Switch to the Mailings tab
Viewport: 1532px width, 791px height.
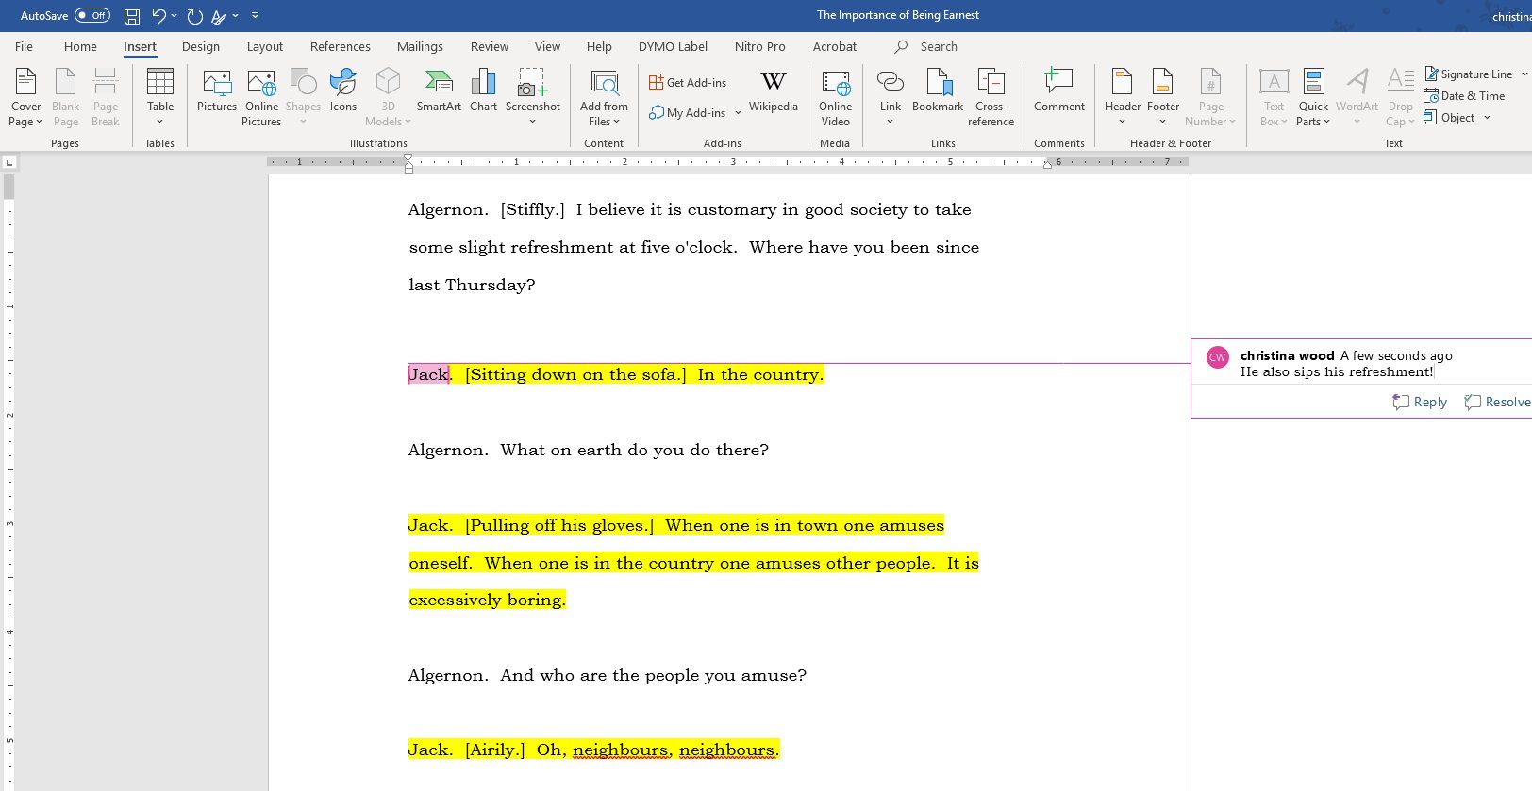click(420, 46)
